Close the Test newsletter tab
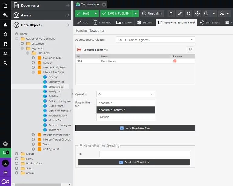The height and width of the screenshot is (186, 233). (x=104, y=5)
